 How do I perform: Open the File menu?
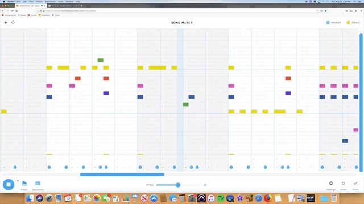[19, 1]
